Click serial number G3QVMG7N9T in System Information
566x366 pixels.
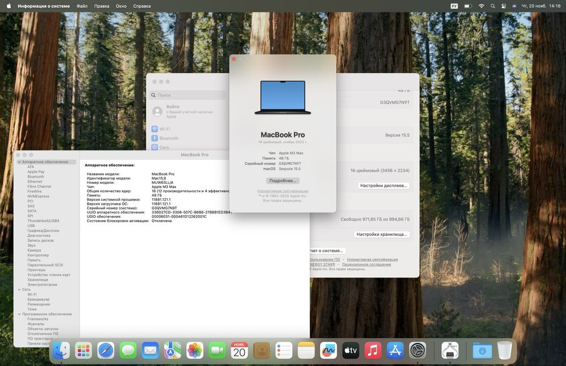[164, 208]
